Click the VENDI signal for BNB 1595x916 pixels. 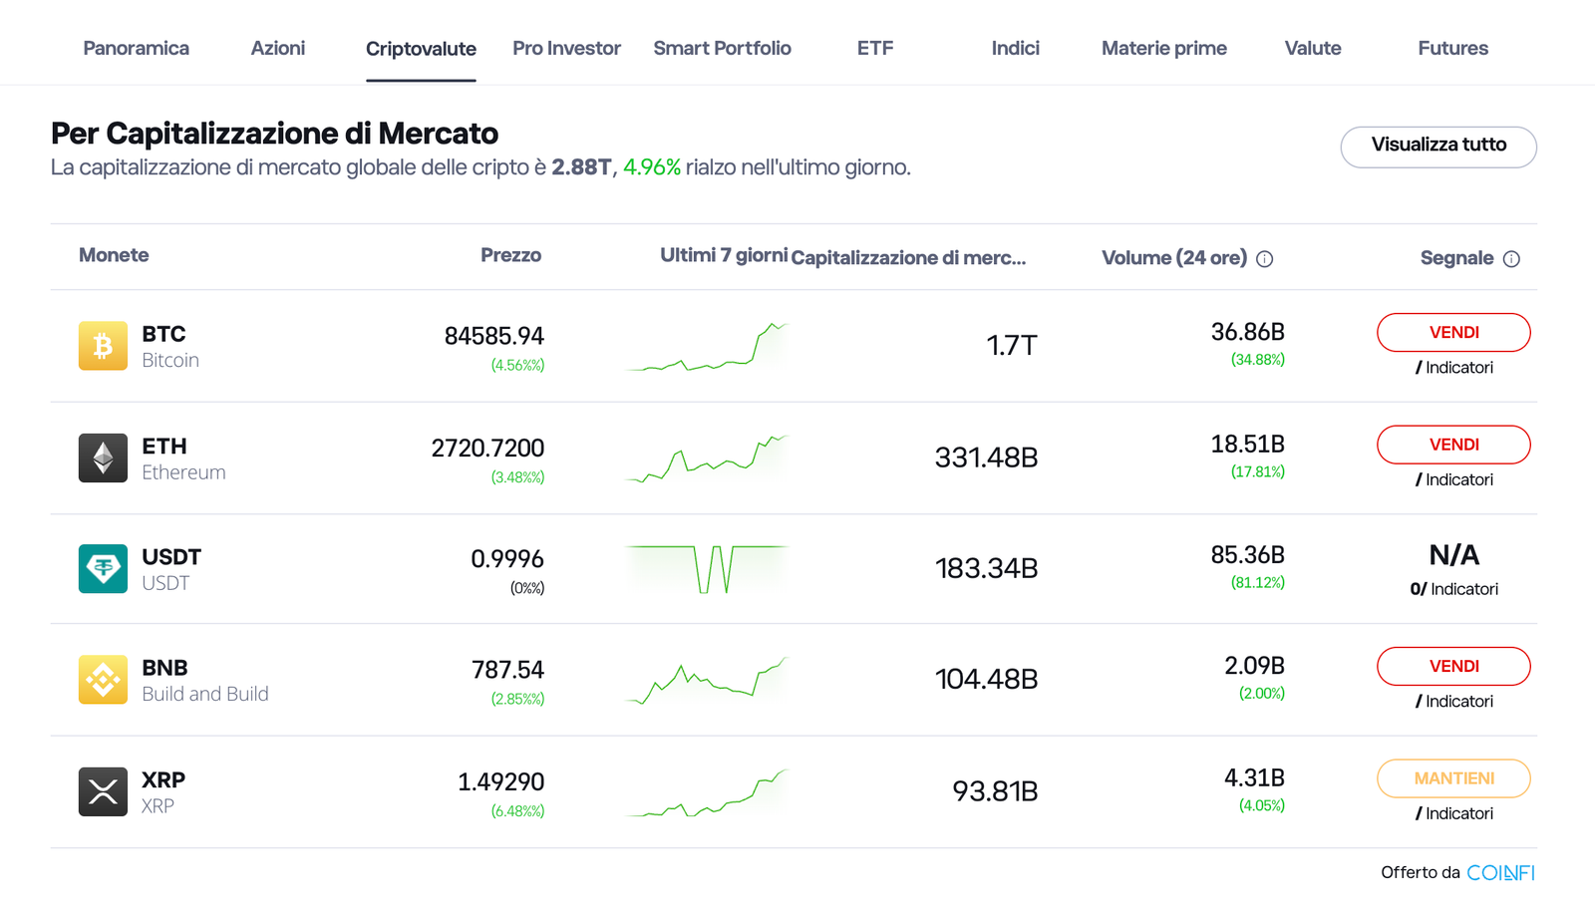[1453, 666]
